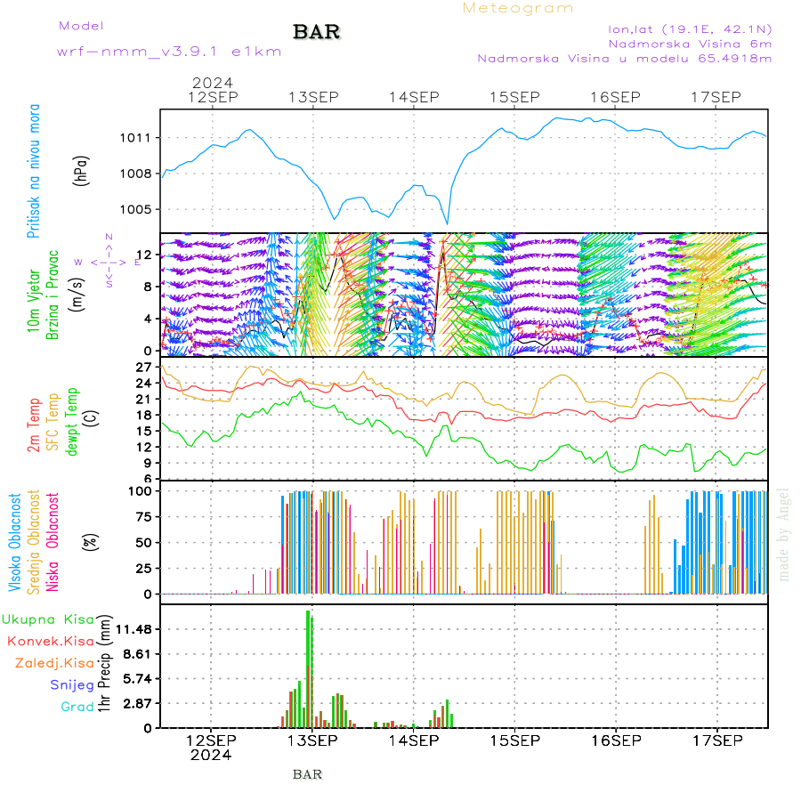Select the red "Konvek.Kisa" legend entry
This screenshot has width=801, height=801.
(x=51, y=641)
